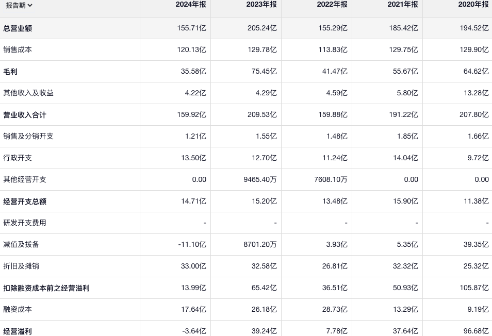
Task: Click the 营业收入合计 row label
Action: point(25,115)
